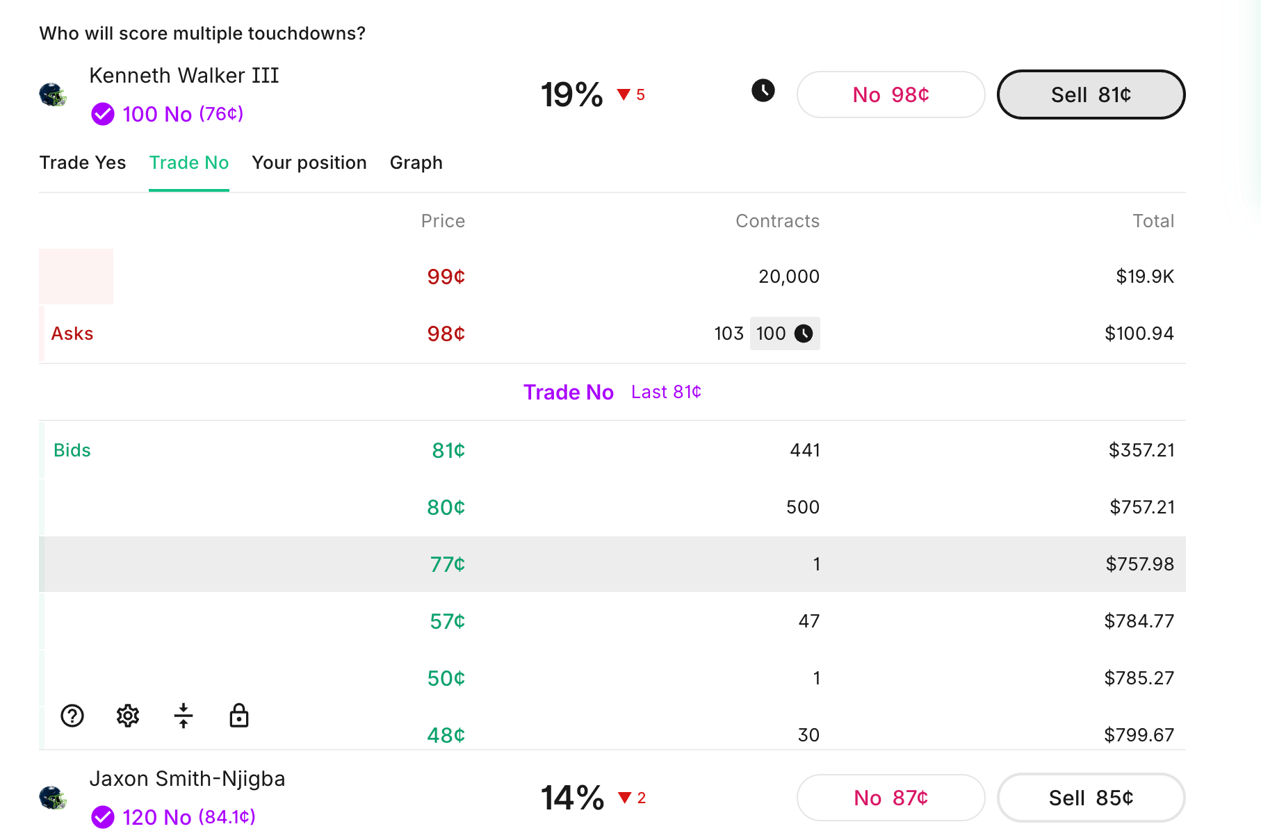Click the help question mark icon

72,715
